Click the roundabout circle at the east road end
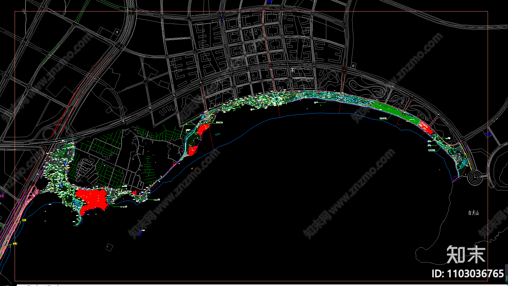The image size is (508, 286). pos(474,178)
